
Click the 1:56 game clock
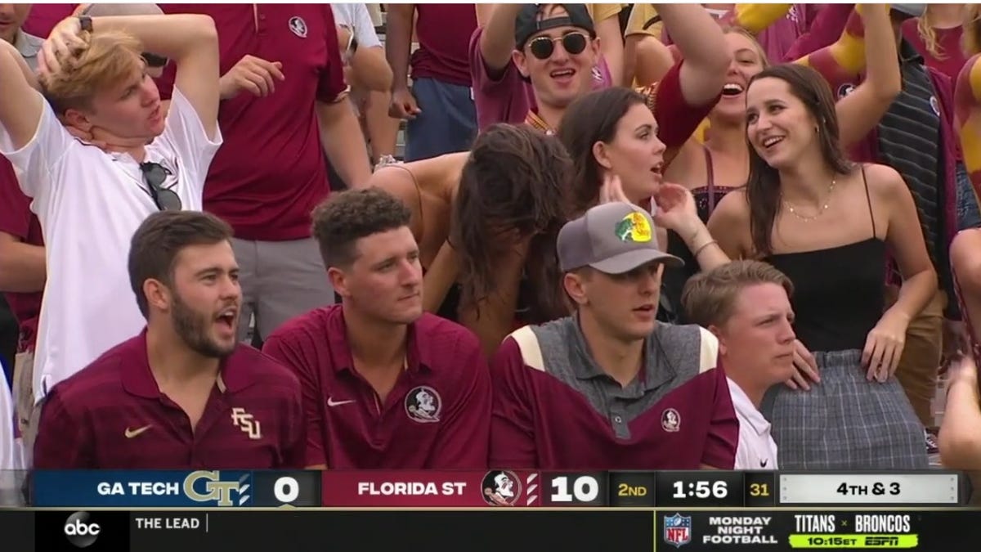click(x=699, y=489)
